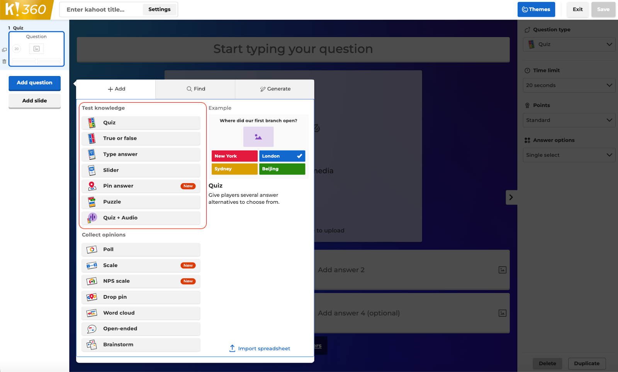This screenshot has width=618, height=372.
Task: Select the Word cloud icon
Action: point(92,313)
